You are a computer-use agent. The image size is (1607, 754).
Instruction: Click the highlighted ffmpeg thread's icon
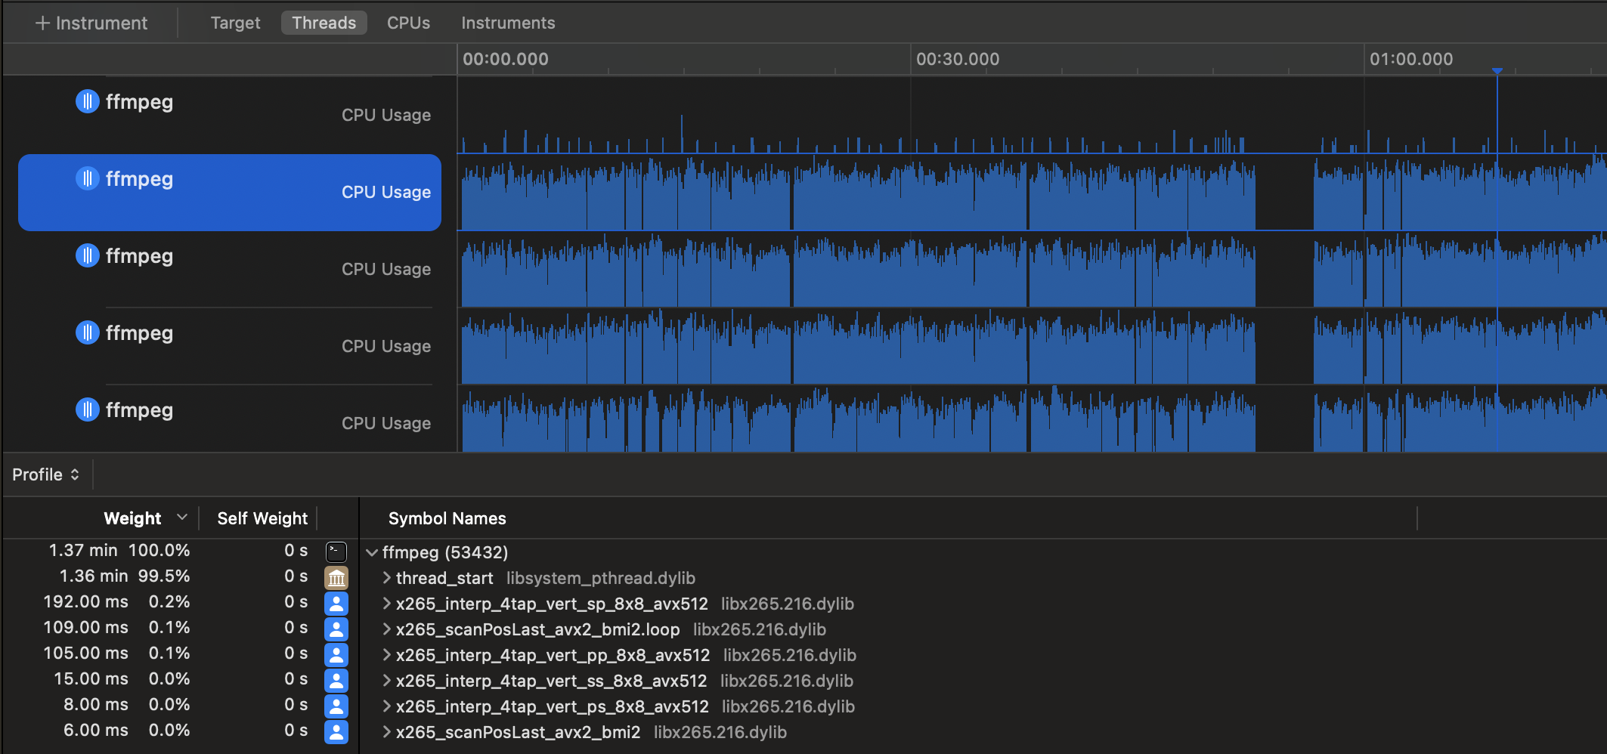point(87,178)
